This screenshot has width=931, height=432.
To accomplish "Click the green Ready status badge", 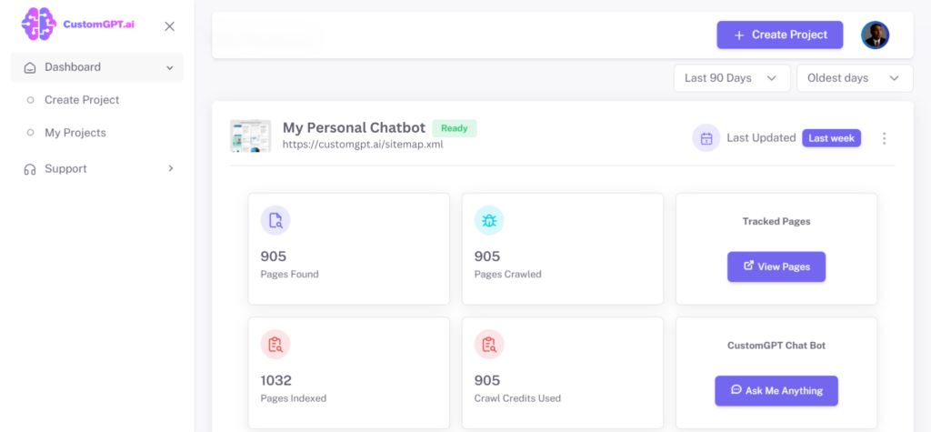I will [455, 128].
